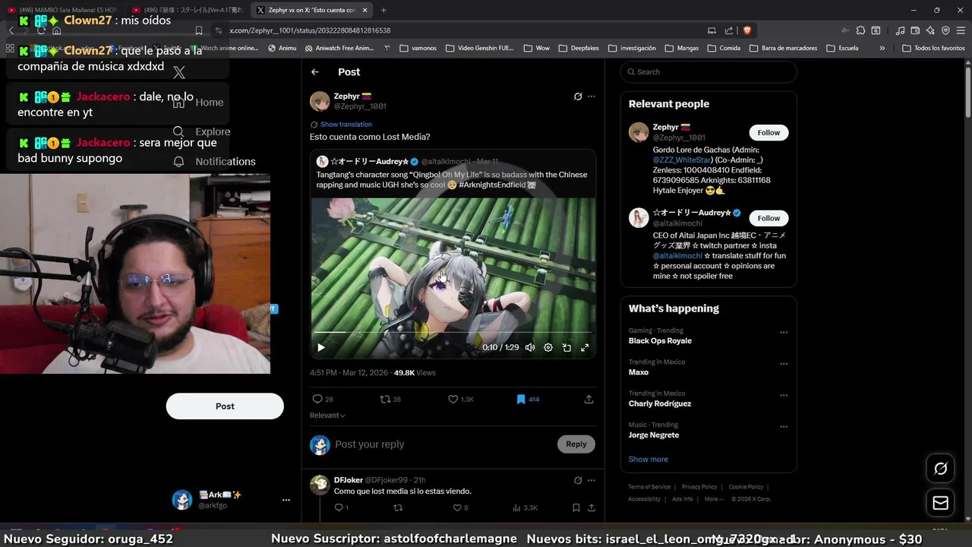The width and height of the screenshot is (972, 547).
Task: Play the embedded video
Action: point(321,347)
